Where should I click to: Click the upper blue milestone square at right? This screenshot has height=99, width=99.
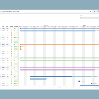(x=79, y=81)
